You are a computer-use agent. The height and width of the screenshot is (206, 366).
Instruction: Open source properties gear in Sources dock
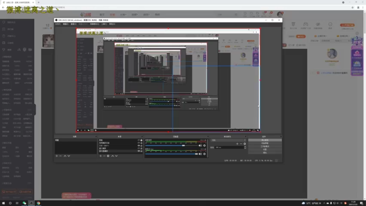coord(108,156)
